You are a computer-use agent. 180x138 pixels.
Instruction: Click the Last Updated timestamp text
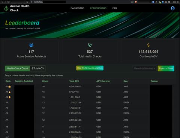click(22, 29)
